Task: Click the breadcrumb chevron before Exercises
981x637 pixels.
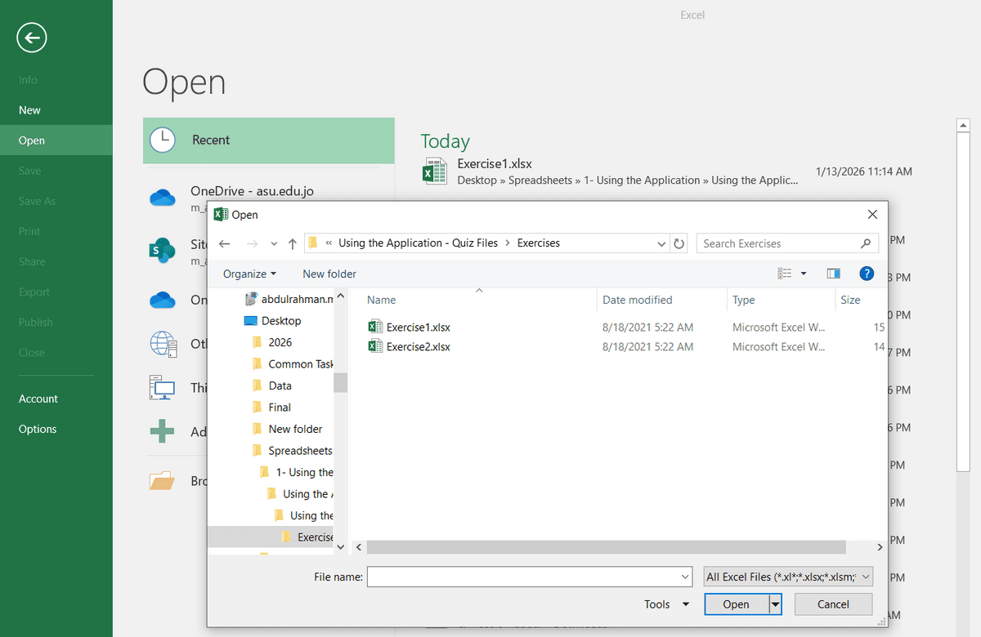Action: click(508, 243)
